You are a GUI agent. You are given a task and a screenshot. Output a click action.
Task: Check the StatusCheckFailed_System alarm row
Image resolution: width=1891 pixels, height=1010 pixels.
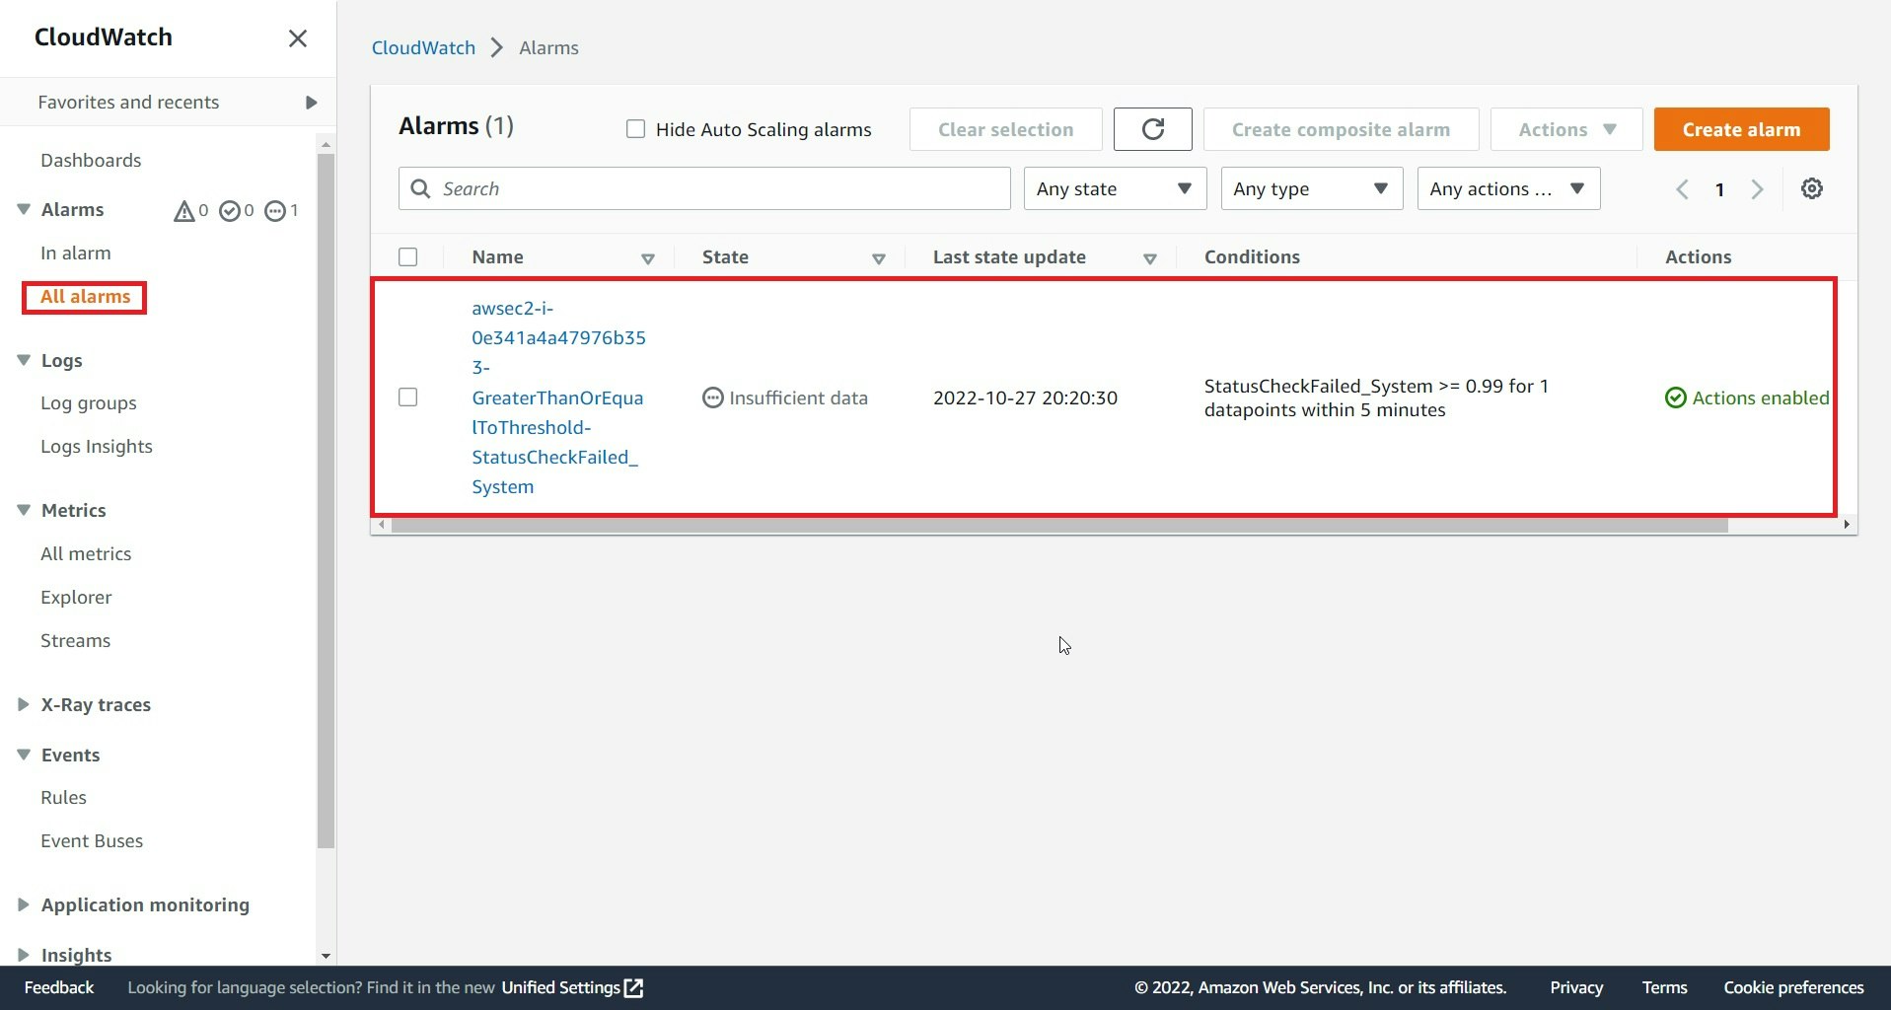[x=407, y=397]
